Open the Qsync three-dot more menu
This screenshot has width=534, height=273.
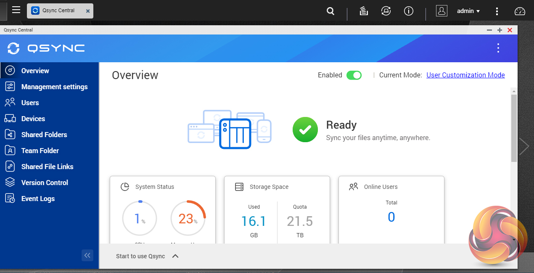[x=498, y=48]
